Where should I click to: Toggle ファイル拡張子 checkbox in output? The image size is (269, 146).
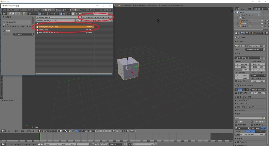[x=252, y=122]
